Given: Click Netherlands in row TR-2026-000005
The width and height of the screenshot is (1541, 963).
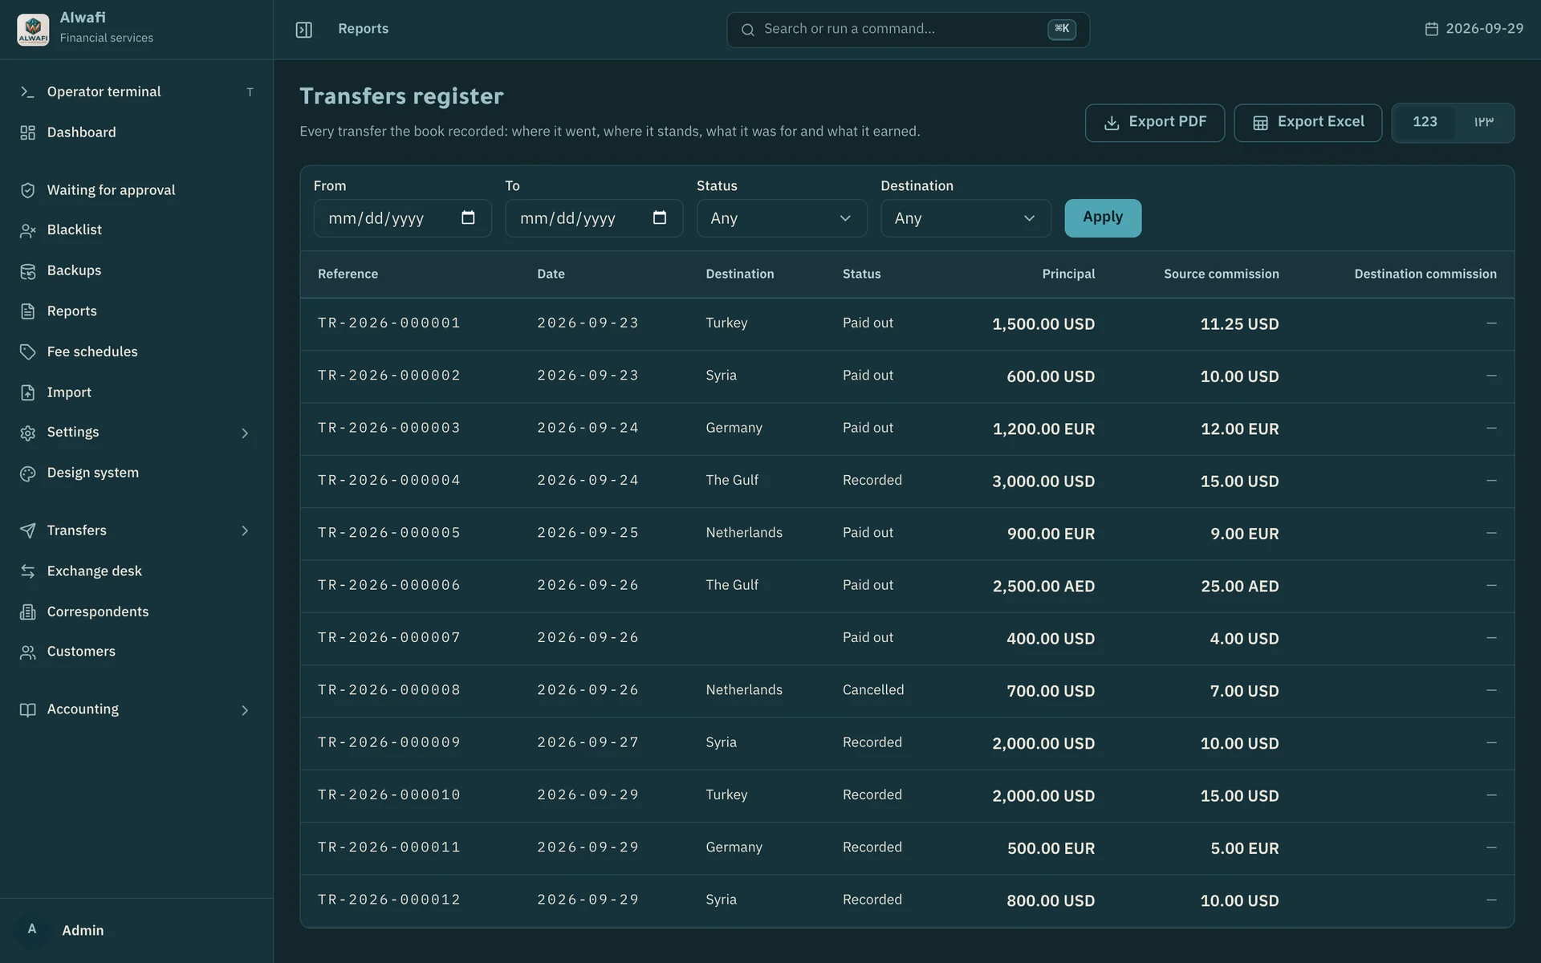Looking at the screenshot, I should pyautogui.click(x=744, y=533).
